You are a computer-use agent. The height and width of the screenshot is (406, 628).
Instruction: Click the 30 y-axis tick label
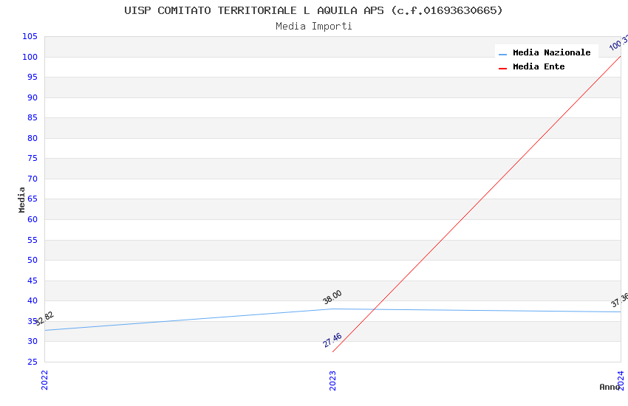point(33,341)
